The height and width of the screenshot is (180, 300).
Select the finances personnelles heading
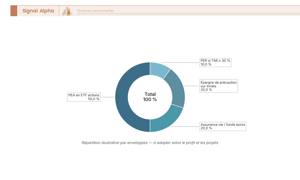coord(95,11)
